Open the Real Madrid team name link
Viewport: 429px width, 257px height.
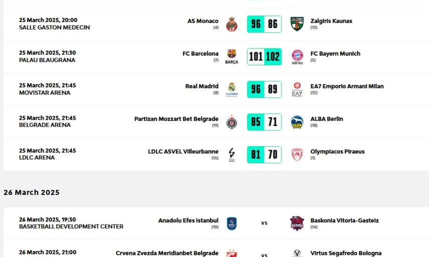(202, 86)
